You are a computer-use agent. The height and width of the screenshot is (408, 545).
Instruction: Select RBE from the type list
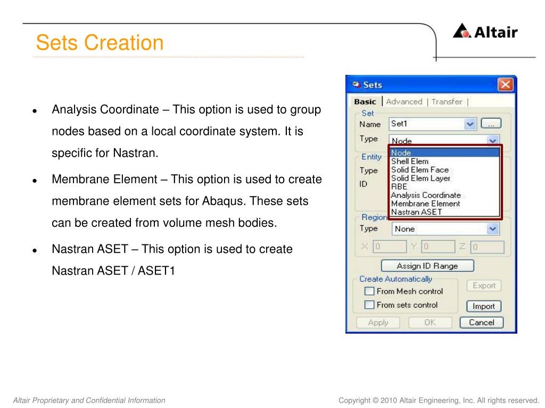click(444, 186)
